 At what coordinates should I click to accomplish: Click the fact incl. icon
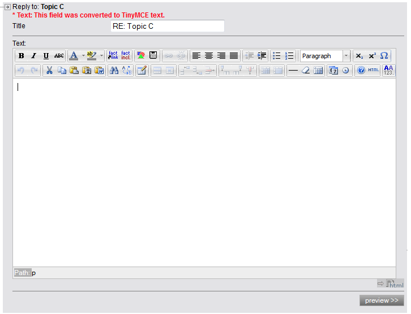coord(126,55)
